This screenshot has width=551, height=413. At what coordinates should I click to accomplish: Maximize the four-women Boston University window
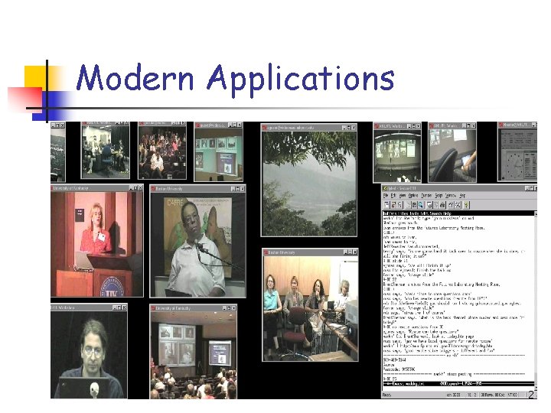pos(350,252)
